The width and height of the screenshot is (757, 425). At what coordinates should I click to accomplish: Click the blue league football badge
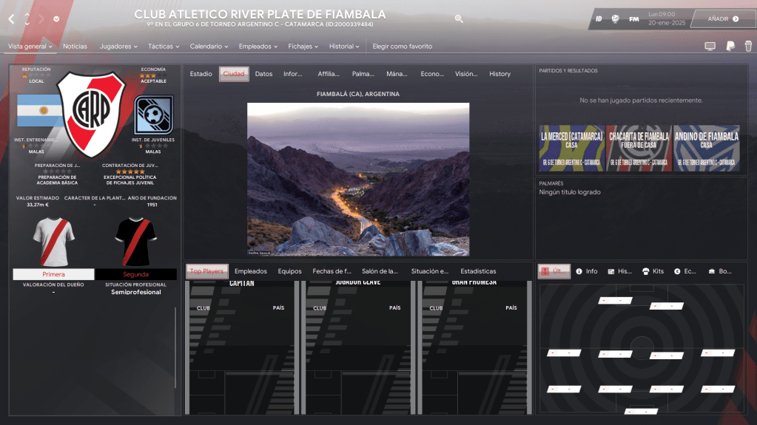153,115
